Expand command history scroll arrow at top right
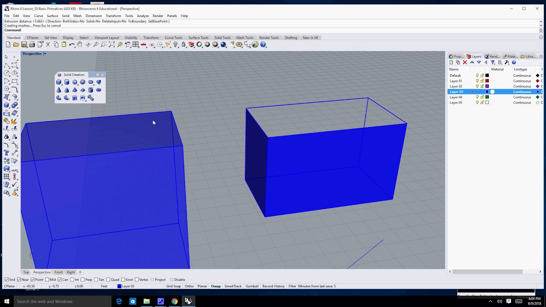546x307 pixels. (541, 21)
